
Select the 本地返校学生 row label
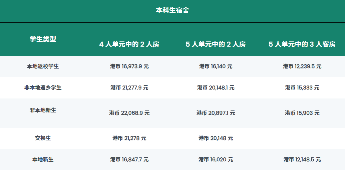coord(43,66)
